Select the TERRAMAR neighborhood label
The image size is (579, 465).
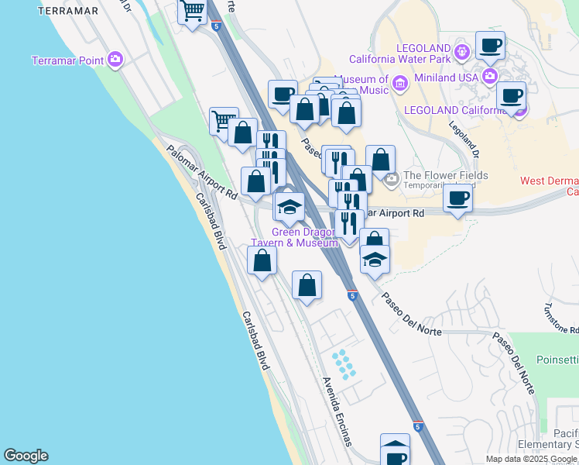68,11
